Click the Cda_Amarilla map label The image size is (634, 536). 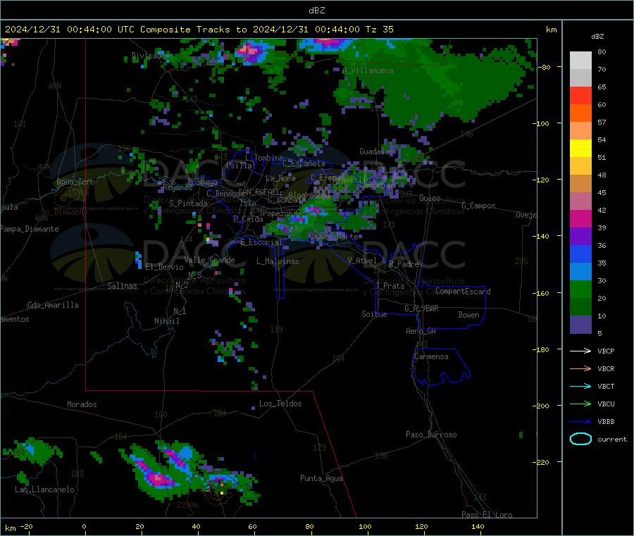click(x=53, y=305)
